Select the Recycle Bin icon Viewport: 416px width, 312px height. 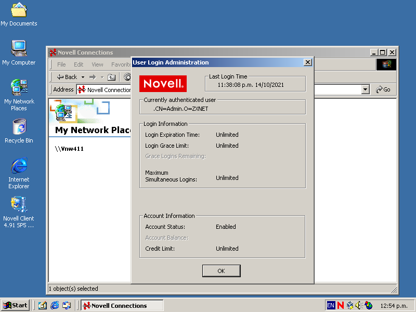click(19, 131)
